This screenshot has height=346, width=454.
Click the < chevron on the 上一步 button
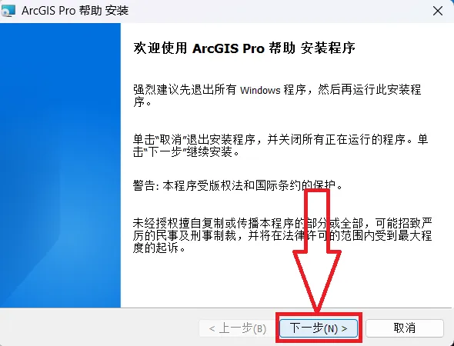212,328
